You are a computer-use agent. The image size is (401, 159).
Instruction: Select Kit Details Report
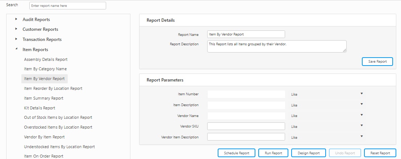coord(39,108)
